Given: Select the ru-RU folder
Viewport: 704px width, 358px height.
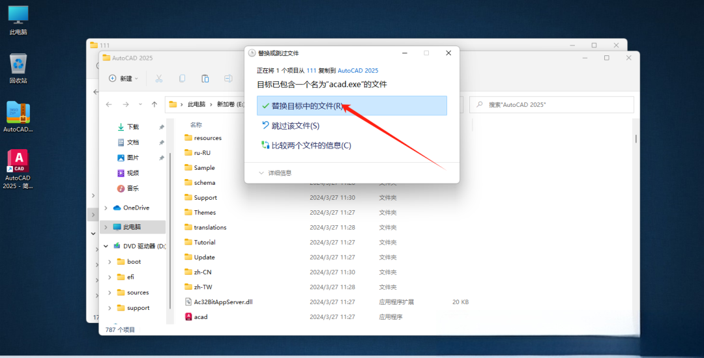Looking at the screenshot, I should pyautogui.click(x=202, y=153).
